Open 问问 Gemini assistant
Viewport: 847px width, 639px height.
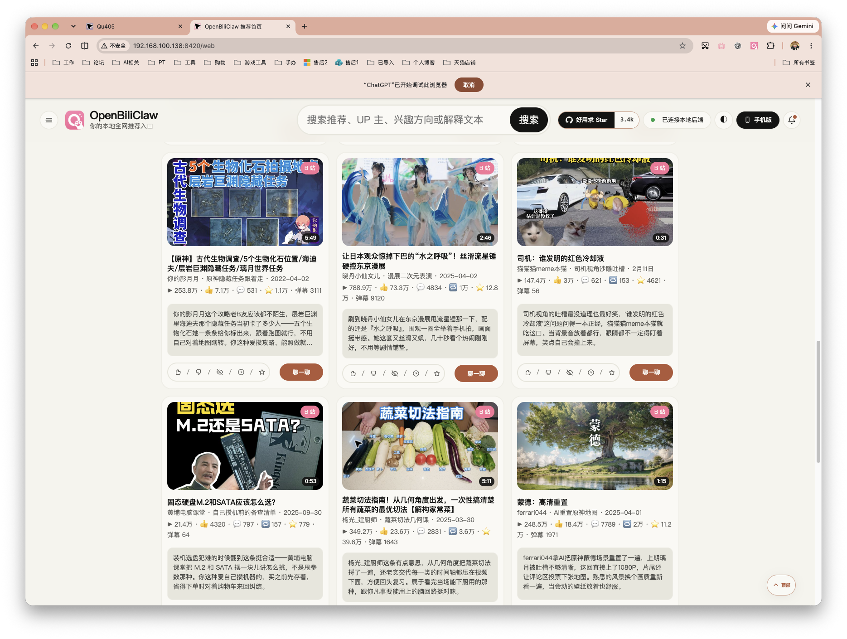(793, 26)
